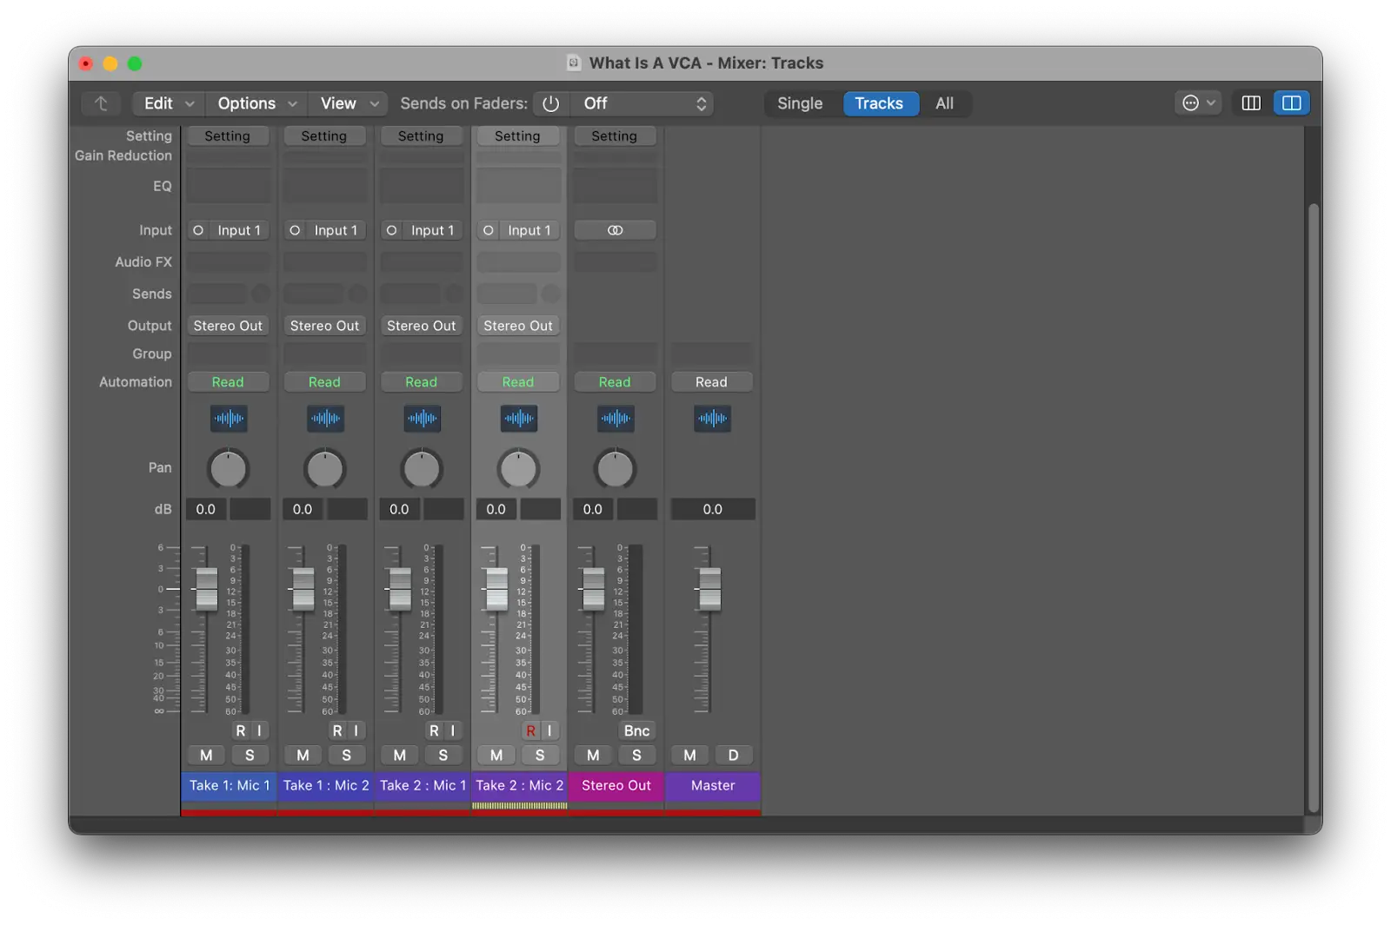Open Stereo Out output menu on Take 1 : Mic 2

click(x=324, y=326)
